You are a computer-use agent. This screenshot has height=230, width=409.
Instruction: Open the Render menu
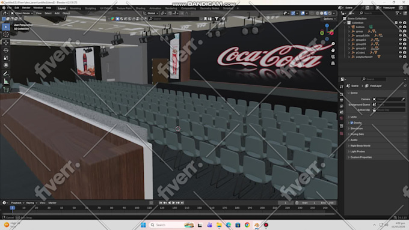pyautogui.click(x=26, y=8)
